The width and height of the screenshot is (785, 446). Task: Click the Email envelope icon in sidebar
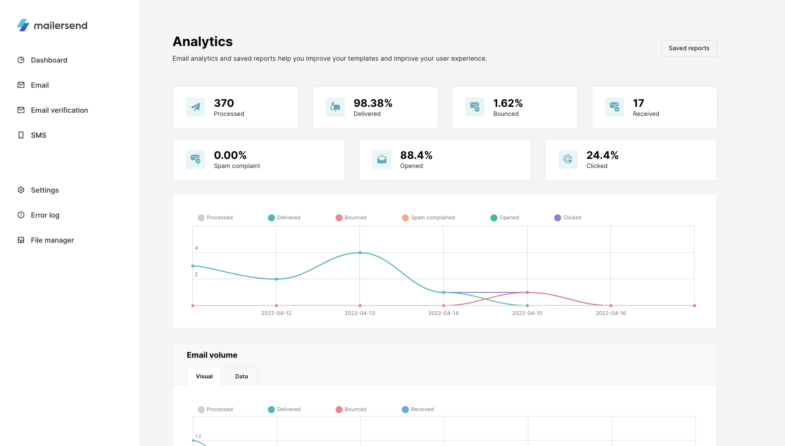click(21, 85)
